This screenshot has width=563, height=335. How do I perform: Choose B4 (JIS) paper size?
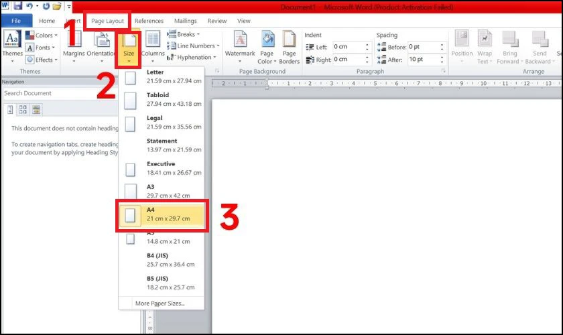pos(162,260)
